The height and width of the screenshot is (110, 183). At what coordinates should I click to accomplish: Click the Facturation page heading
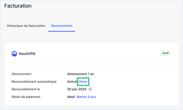point(18,6)
